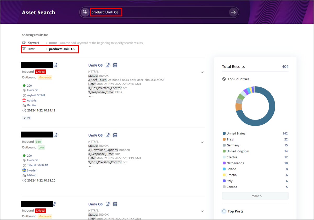Viewport: 314px width, 220px height.
Task: Open external link icon next to Austria UniFi OS title
Action: [108, 65]
